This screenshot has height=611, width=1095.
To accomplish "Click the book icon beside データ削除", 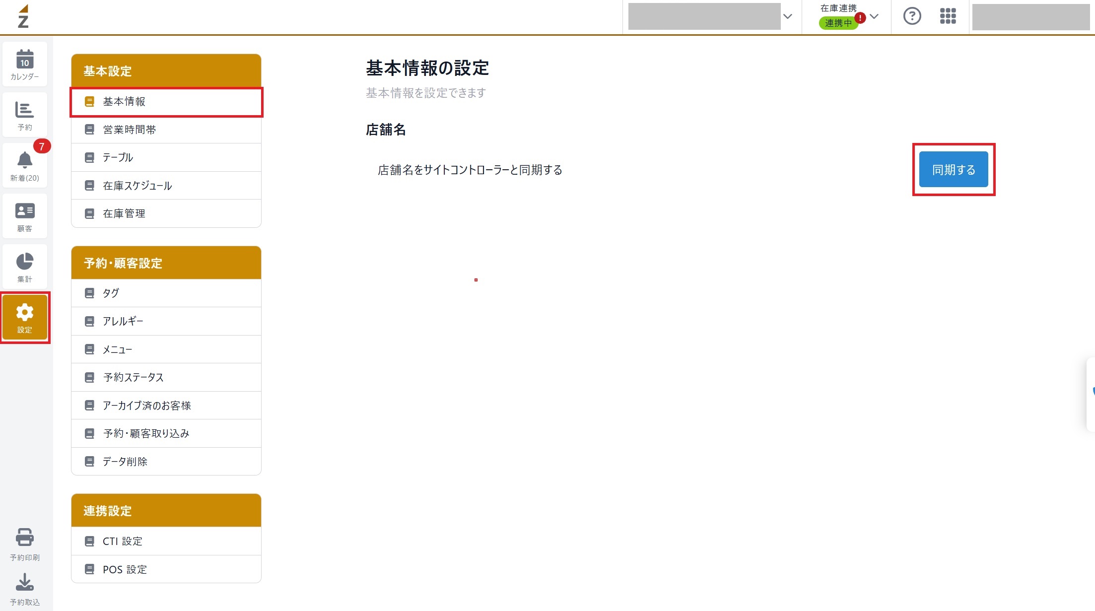I will [89, 462].
